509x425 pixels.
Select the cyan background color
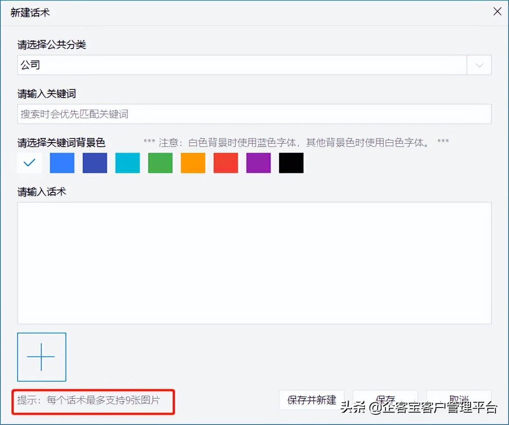(x=127, y=163)
